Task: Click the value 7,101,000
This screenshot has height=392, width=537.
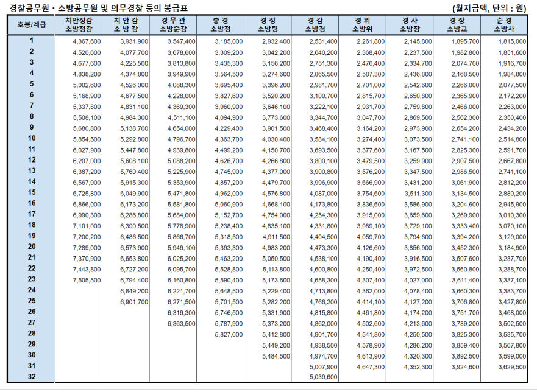Action: click(x=87, y=226)
